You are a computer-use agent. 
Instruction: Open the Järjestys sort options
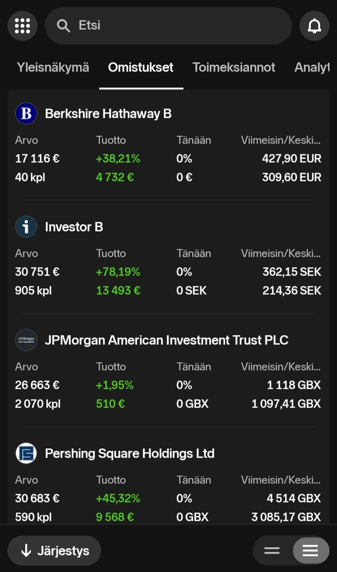pos(54,550)
